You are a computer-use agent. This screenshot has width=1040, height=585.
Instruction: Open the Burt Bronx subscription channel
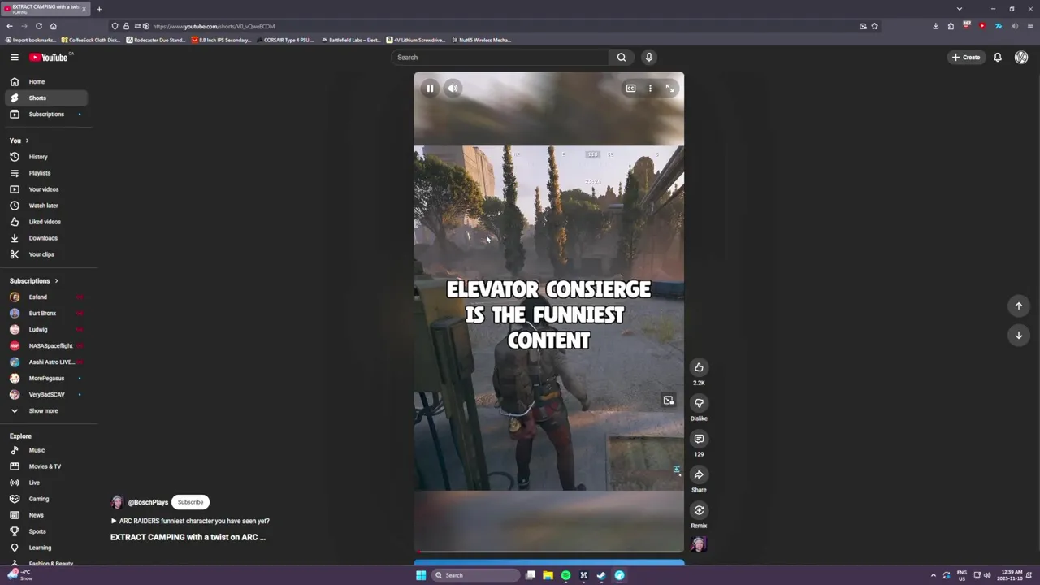tap(45, 313)
